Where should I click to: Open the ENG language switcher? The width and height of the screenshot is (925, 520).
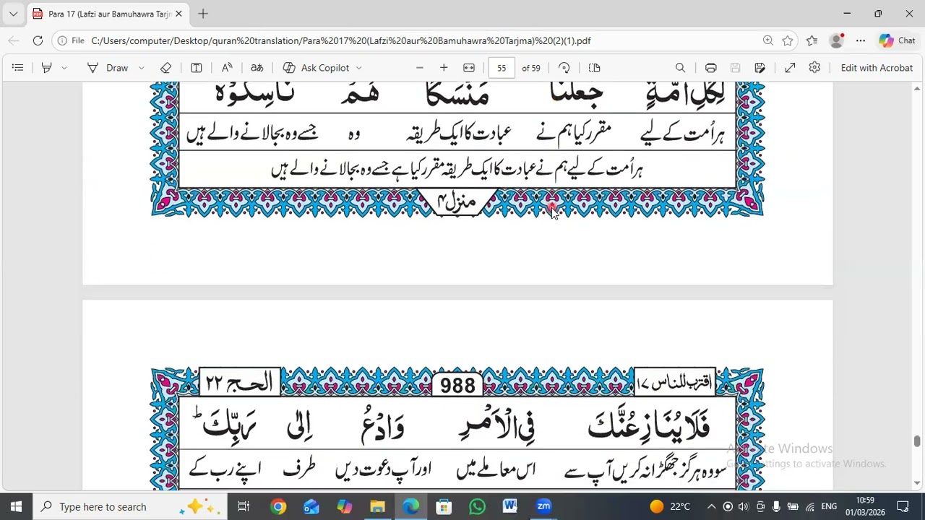point(829,507)
